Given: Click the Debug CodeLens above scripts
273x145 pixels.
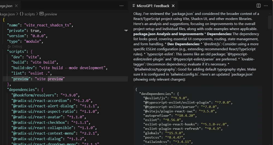Looking at the screenshot, I should tap(17, 46).
